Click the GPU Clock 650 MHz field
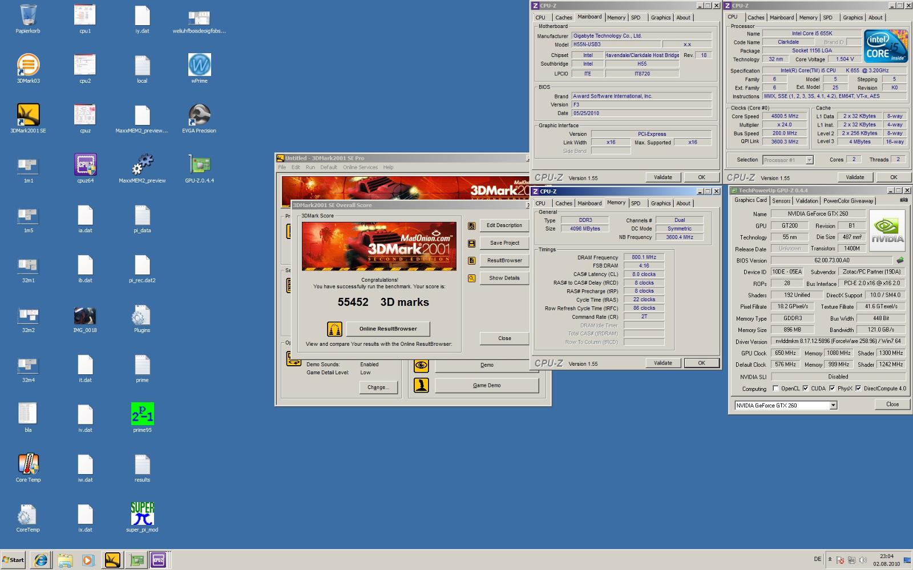The image size is (913, 570). click(x=785, y=353)
